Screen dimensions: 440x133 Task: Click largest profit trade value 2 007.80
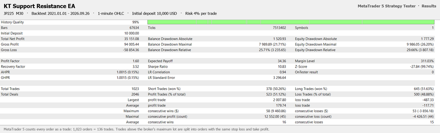[x=280, y=100]
